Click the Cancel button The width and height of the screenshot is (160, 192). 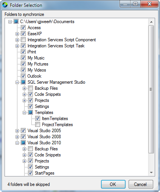pyautogui.click(x=141, y=184)
